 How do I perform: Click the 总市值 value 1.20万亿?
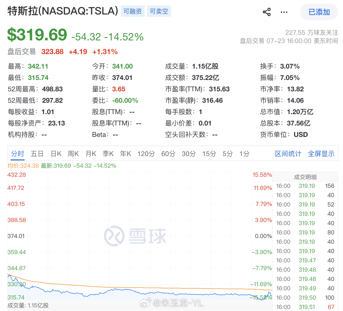click(300, 112)
